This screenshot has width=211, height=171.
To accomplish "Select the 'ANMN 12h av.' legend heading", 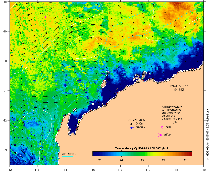I will click(137, 120).
